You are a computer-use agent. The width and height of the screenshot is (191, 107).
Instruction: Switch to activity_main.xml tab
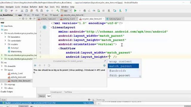[48, 19]
